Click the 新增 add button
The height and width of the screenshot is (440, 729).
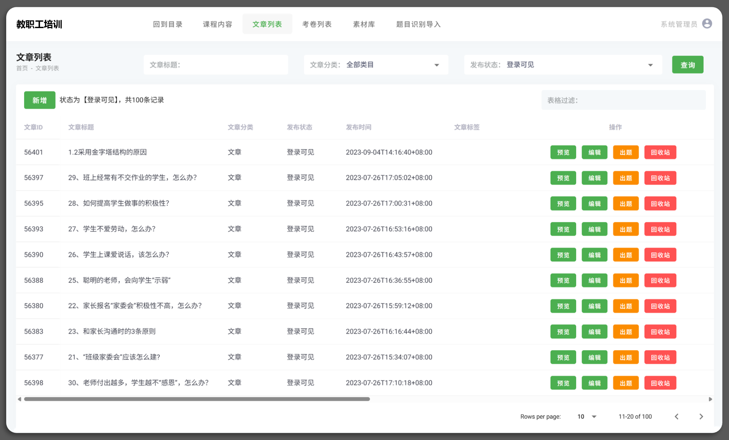pos(39,100)
